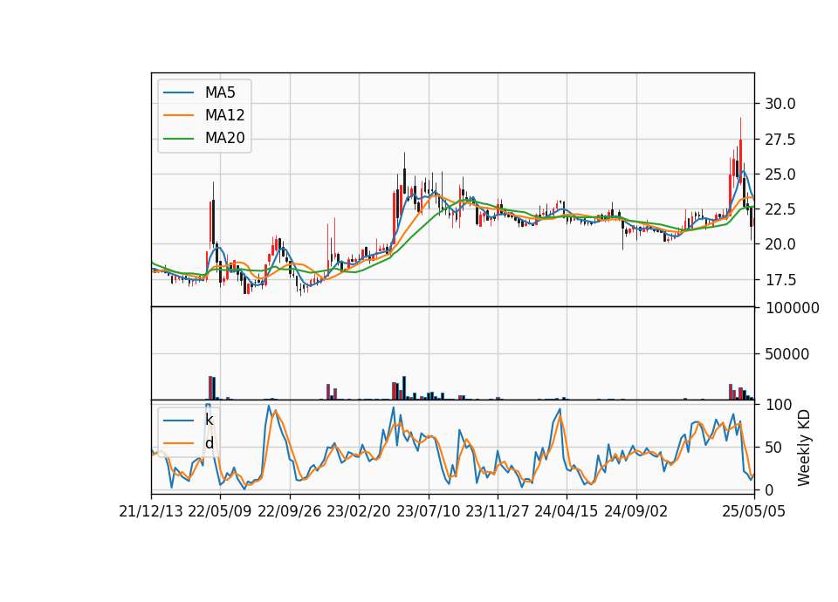838x602 pixels.
Task: Click the 27.5 price axis tick label
Action: pyautogui.click(x=780, y=140)
